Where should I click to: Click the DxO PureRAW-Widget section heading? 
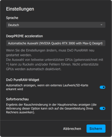click(23, 80)
